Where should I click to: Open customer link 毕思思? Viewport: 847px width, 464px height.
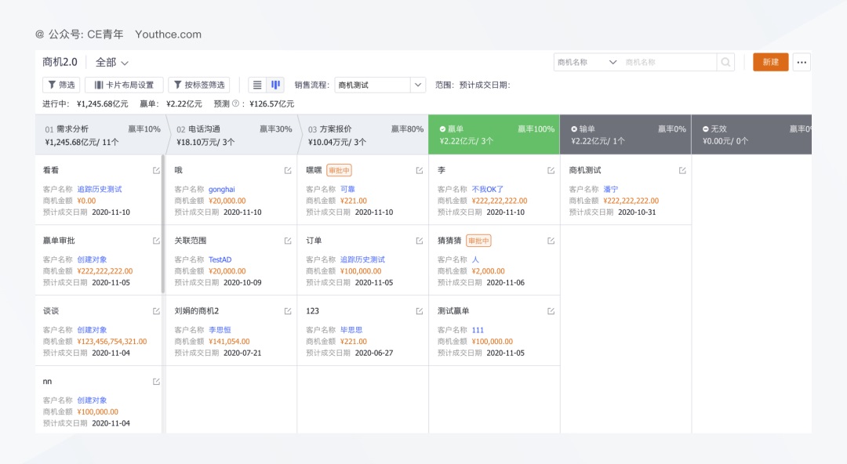click(x=351, y=330)
